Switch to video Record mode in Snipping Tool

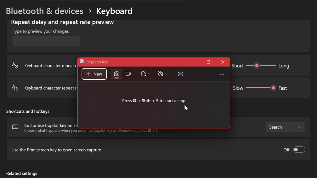click(128, 74)
